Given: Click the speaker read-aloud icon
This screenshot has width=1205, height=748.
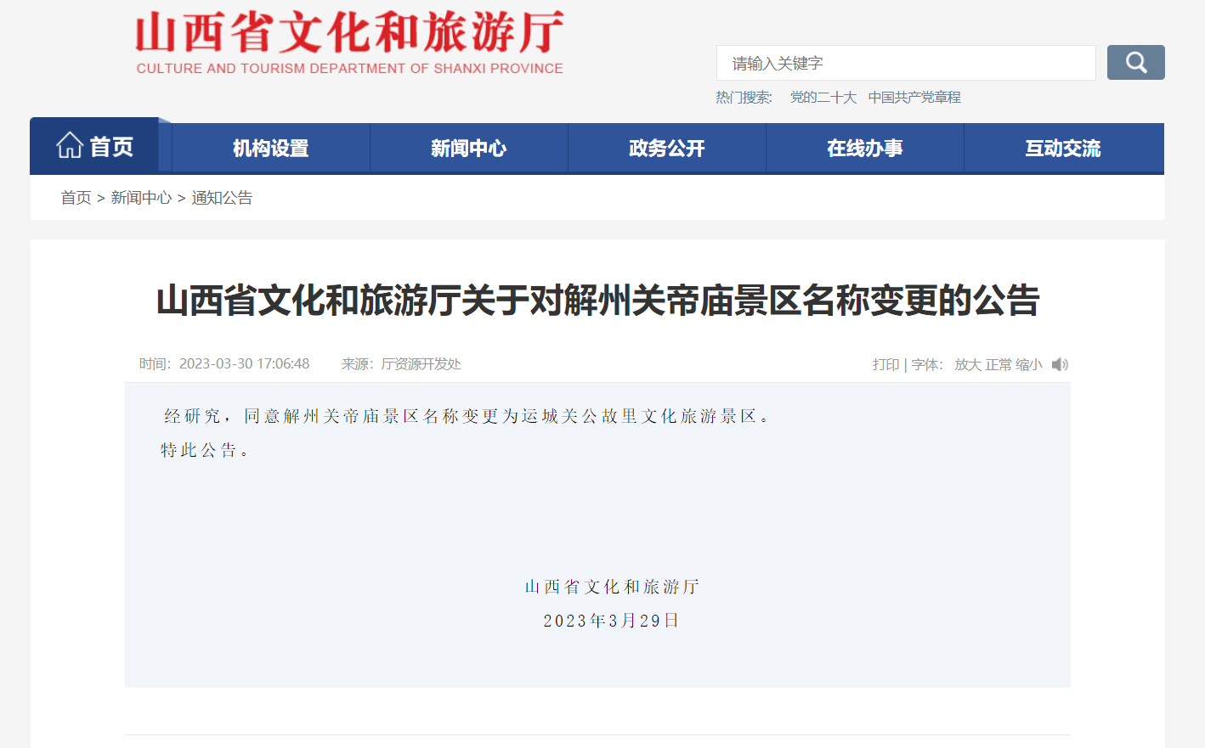Looking at the screenshot, I should coord(1060,364).
